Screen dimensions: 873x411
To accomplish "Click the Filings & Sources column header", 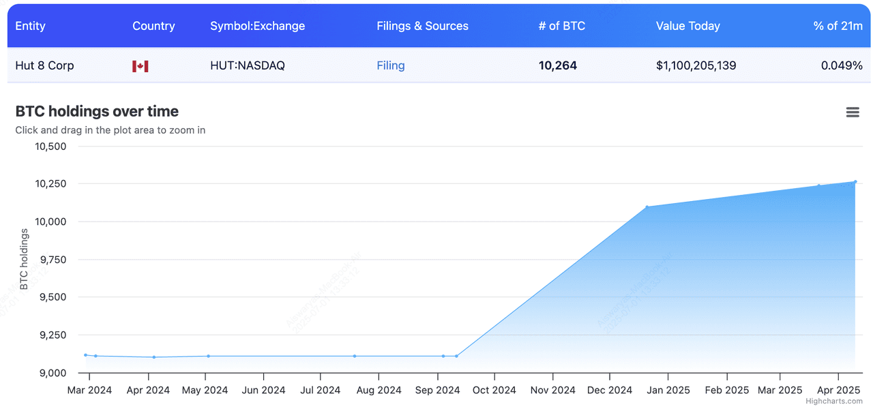I will click(x=422, y=26).
